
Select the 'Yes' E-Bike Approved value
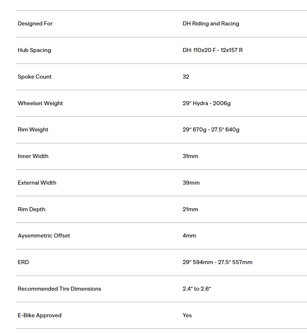tap(187, 315)
